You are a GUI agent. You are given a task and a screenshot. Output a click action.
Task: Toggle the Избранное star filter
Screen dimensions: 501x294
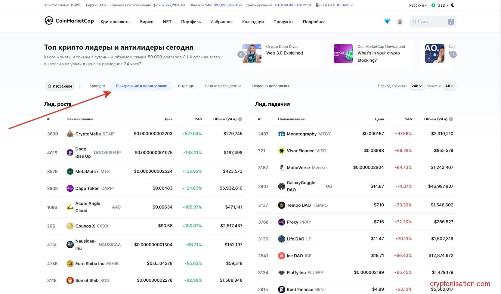[60, 86]
